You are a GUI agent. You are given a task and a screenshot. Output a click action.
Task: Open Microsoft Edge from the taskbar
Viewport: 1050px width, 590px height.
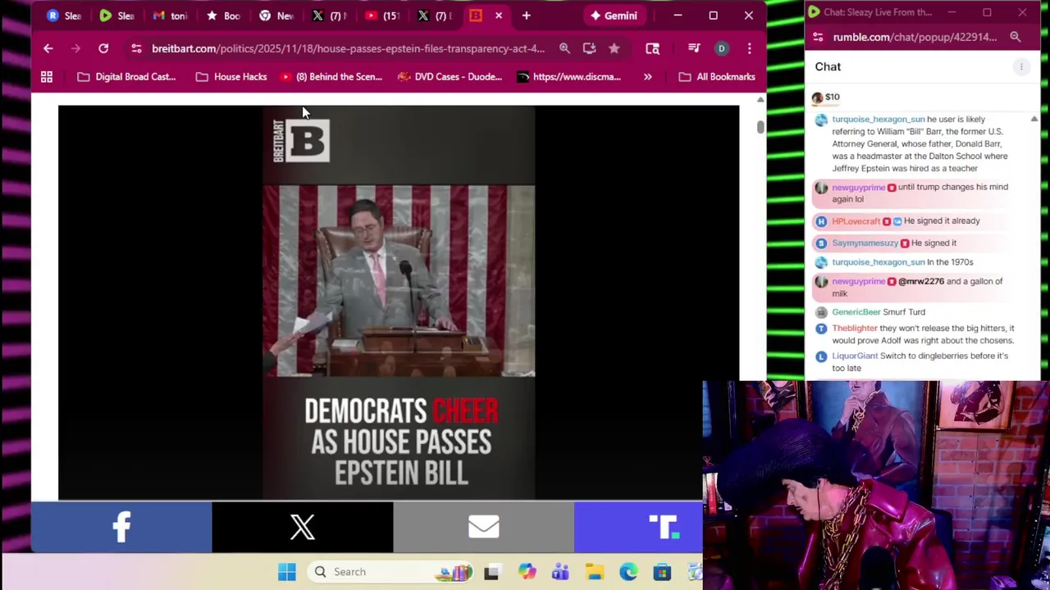pos(628,572)
